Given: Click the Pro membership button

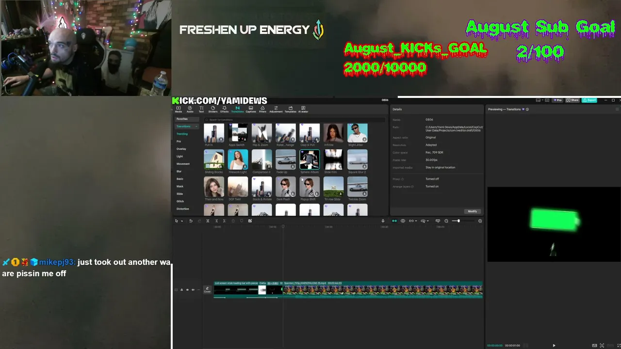Looking at the screenshot, I should point(558,100).
